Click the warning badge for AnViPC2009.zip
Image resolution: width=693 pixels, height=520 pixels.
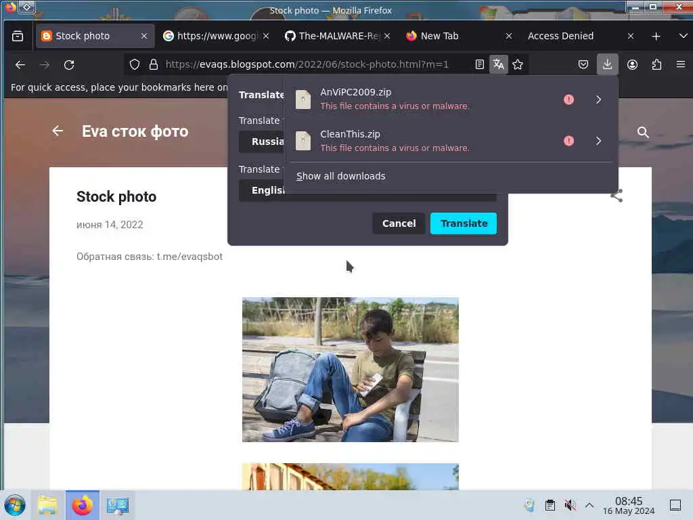568,100
